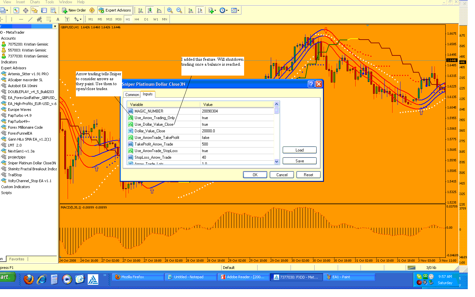Click the Use_Arrow_Trading_Only value cell
Viewport: 475px width, 297px height.
coord(237,118)
